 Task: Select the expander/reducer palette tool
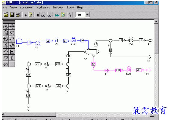[6, 52]
